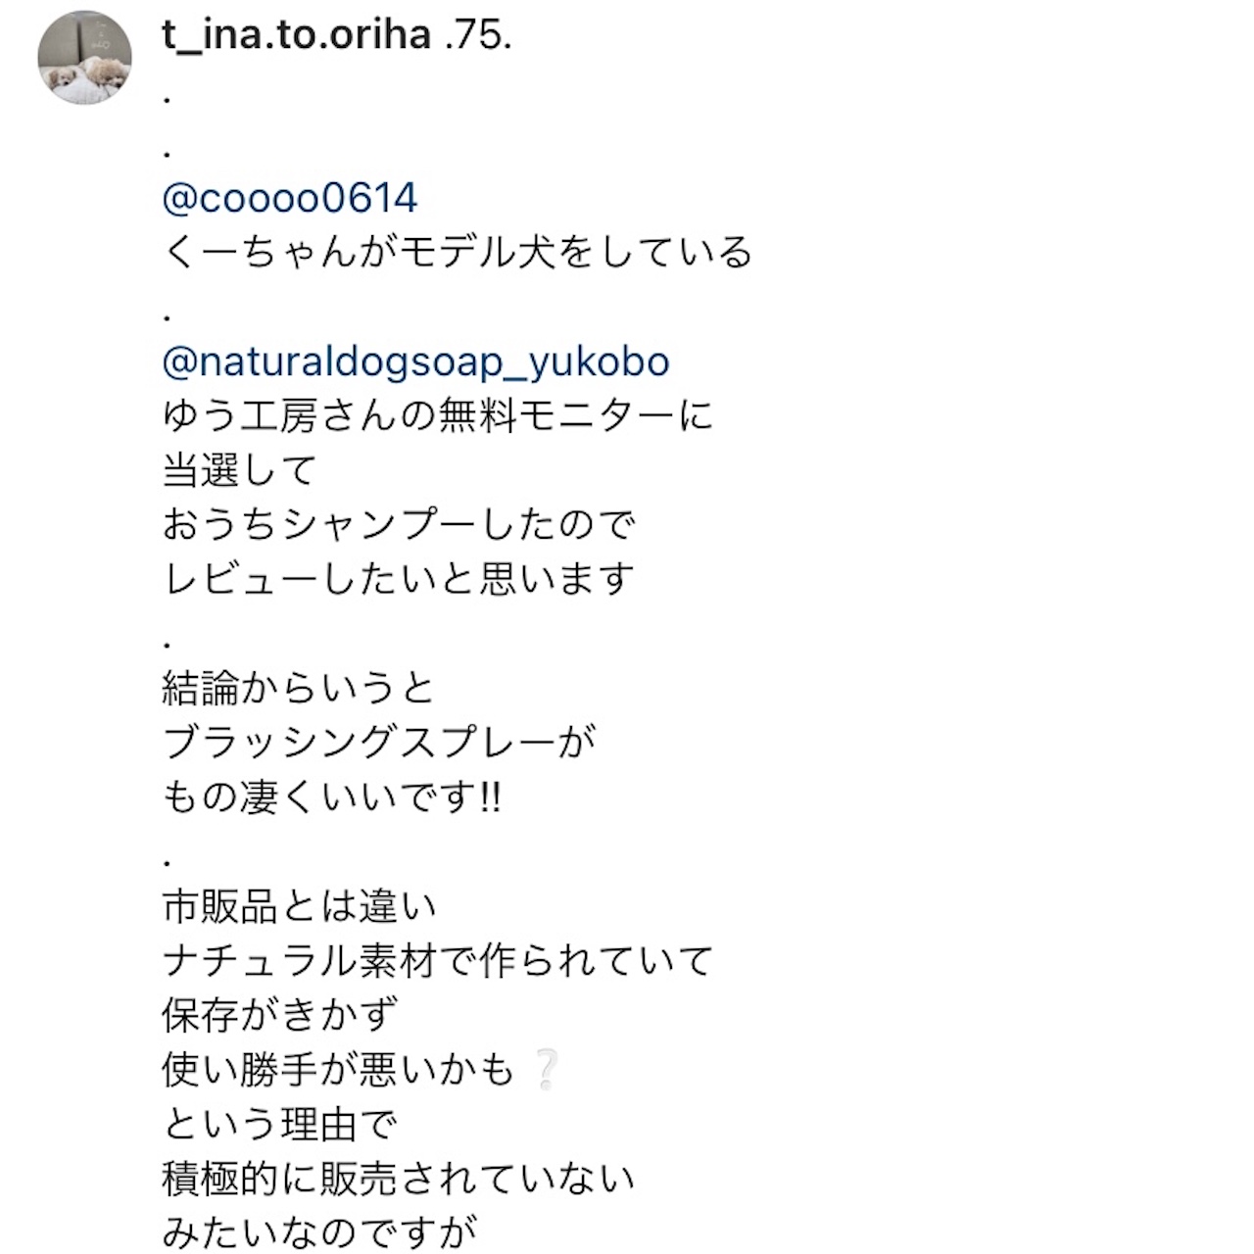Viewport: 1254px width, 1254px height.
Task: Click the text "当選して"
Action: pyautogui.click(x=238, y=472)
